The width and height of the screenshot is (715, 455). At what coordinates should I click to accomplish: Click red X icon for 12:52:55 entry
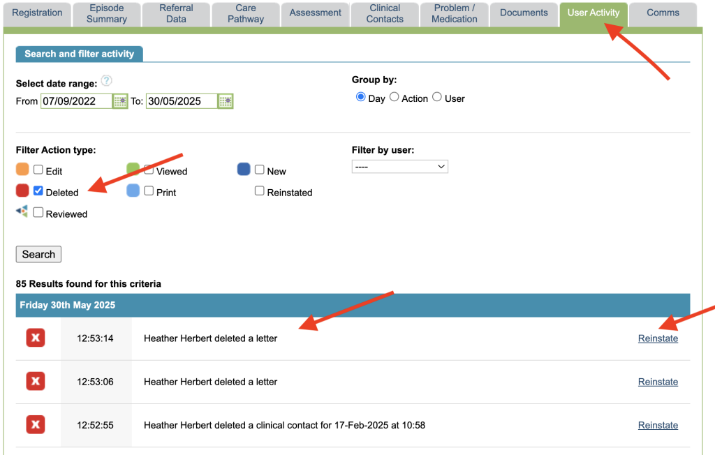pyautogui.click(x=36, y=425)
